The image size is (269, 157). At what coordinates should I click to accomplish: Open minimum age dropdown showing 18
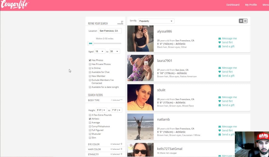click(x=100, y=51)
